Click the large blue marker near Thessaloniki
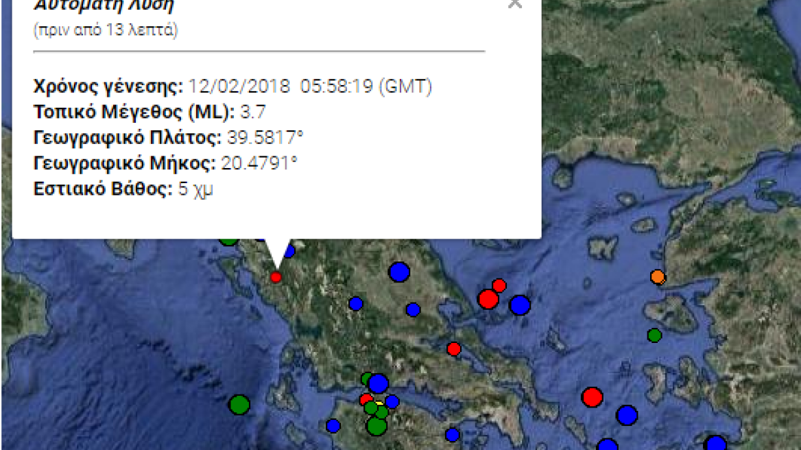This screenshot has height=450, width=801. tap(400, 272)
